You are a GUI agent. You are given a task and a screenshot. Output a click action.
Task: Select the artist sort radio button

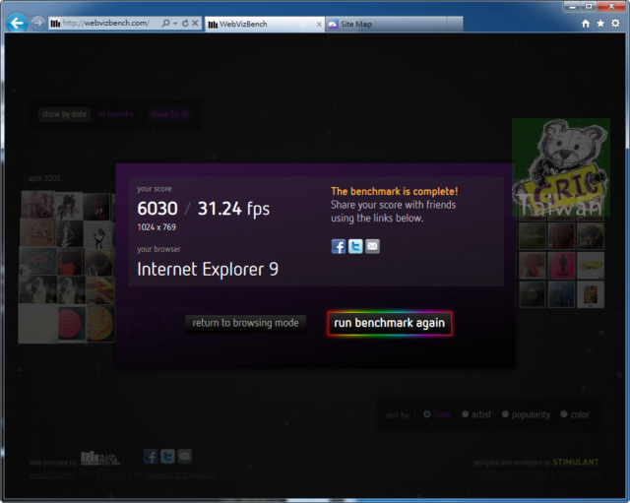(x=466, y=414)
